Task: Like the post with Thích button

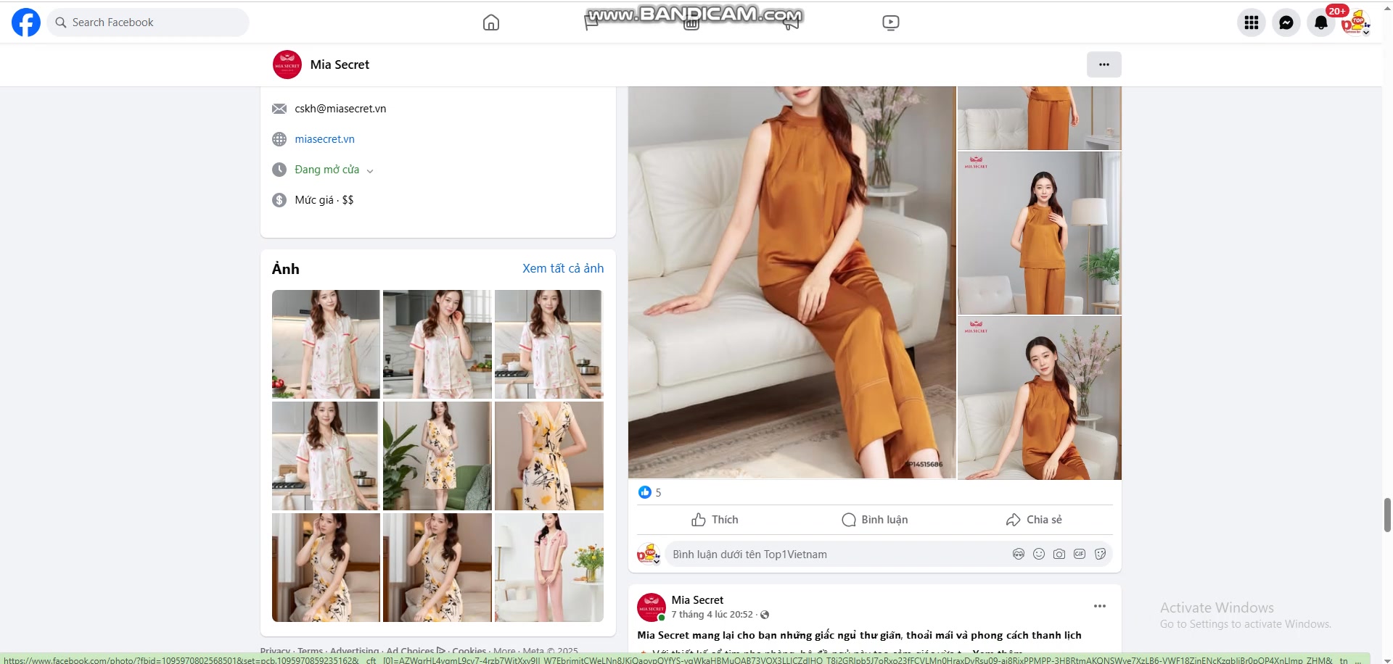Action: pos(715,520)
